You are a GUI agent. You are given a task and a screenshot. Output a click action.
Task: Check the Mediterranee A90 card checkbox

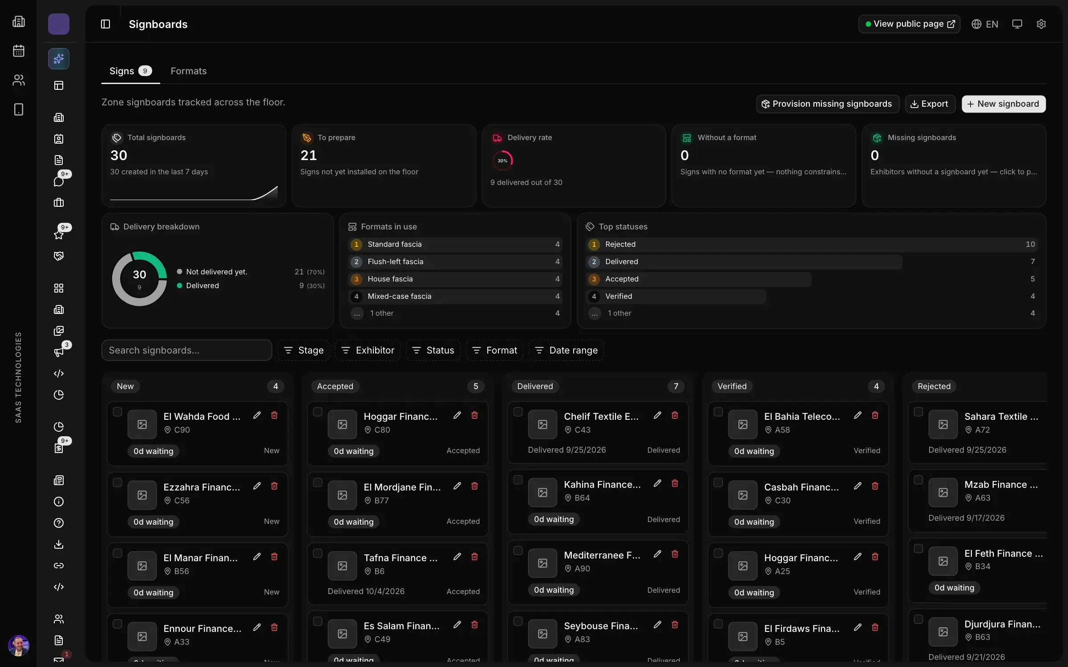coord(518,550)
